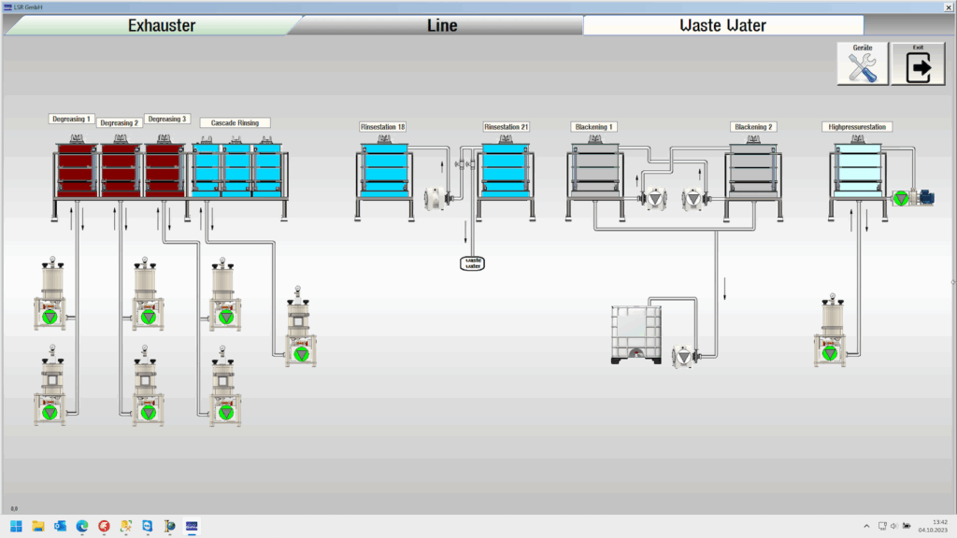Viewport: 957px width, 538px height.
Task: Click upper filter pump on Degreasing 3 line
Action: tap(225, 294)
